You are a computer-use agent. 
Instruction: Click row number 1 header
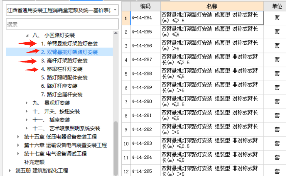pos(126,18)
